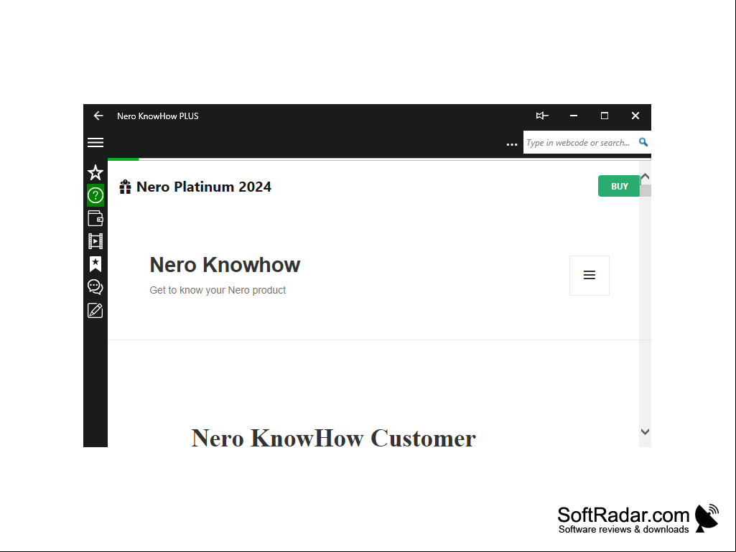
Task: Expand the web page hamburger menu box
Action: pyautogui.click(x=590, y=276)
